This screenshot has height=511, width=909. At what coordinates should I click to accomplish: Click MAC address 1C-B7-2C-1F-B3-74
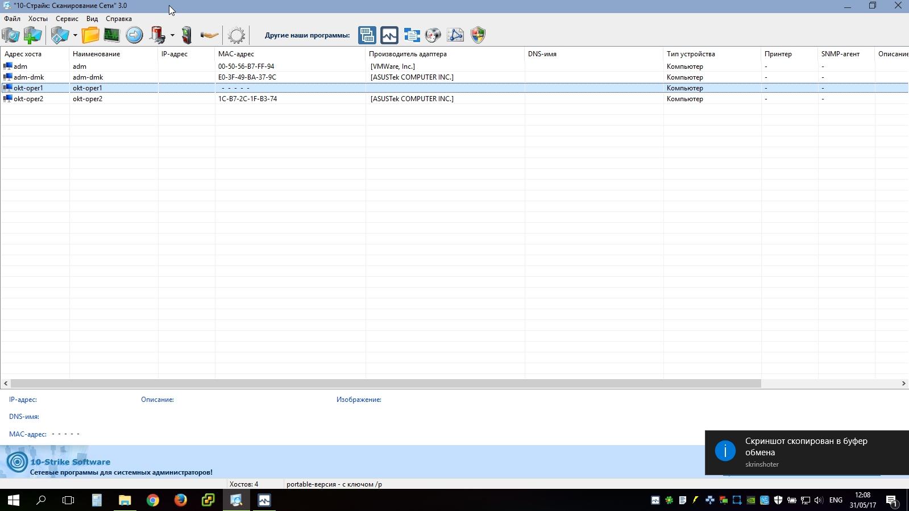point(248,99)
